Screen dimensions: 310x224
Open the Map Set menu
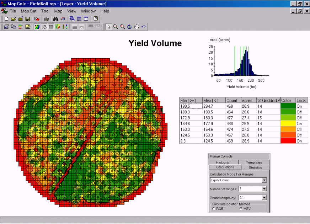tap(28, 11)
